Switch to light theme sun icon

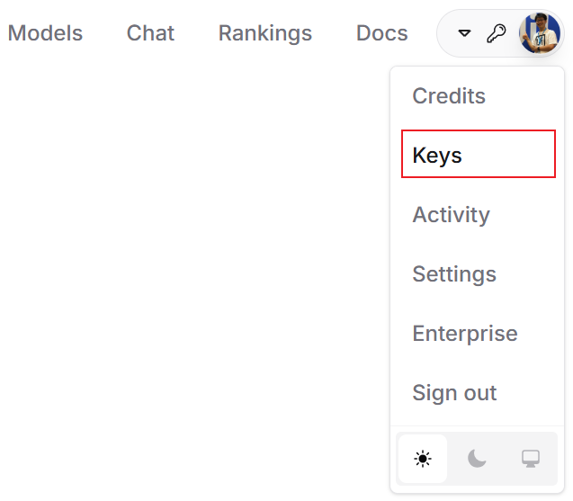pyautogui.click(x=423, y=459)
